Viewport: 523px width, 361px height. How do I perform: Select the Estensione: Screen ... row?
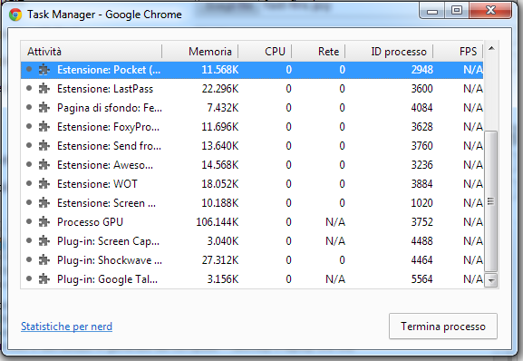point(252,203)
